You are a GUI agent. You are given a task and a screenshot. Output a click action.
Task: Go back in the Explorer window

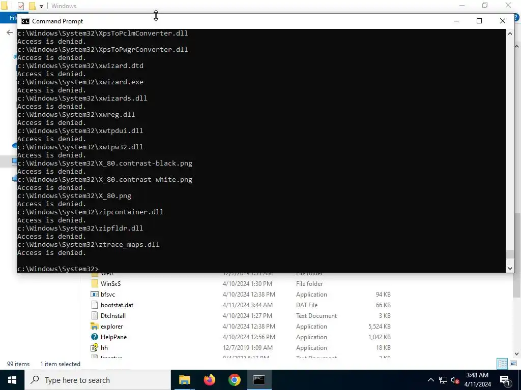pyautogui.click(x=10, y=32)
